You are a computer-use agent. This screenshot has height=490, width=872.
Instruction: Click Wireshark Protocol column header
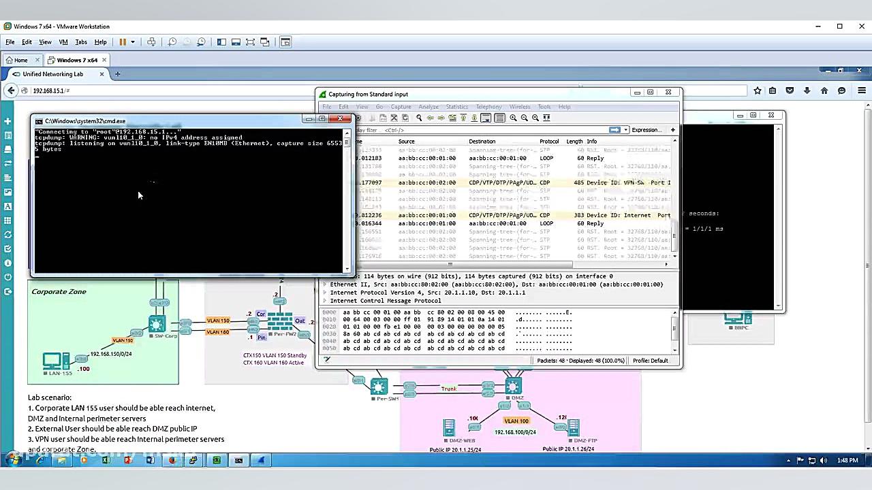tap(549, 142)
